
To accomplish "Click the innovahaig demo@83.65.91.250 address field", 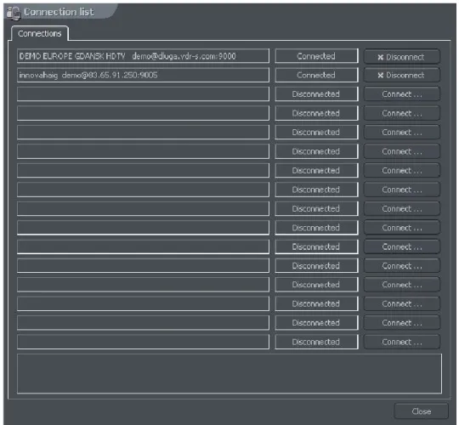I will pos(143,75).
